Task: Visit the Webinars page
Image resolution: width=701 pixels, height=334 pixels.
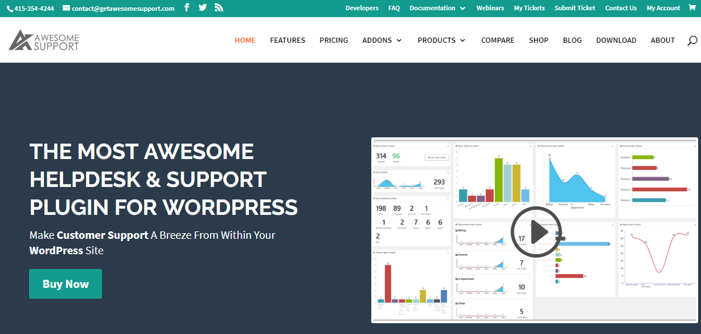Action: pyautogui.click(x=490, y=8)
